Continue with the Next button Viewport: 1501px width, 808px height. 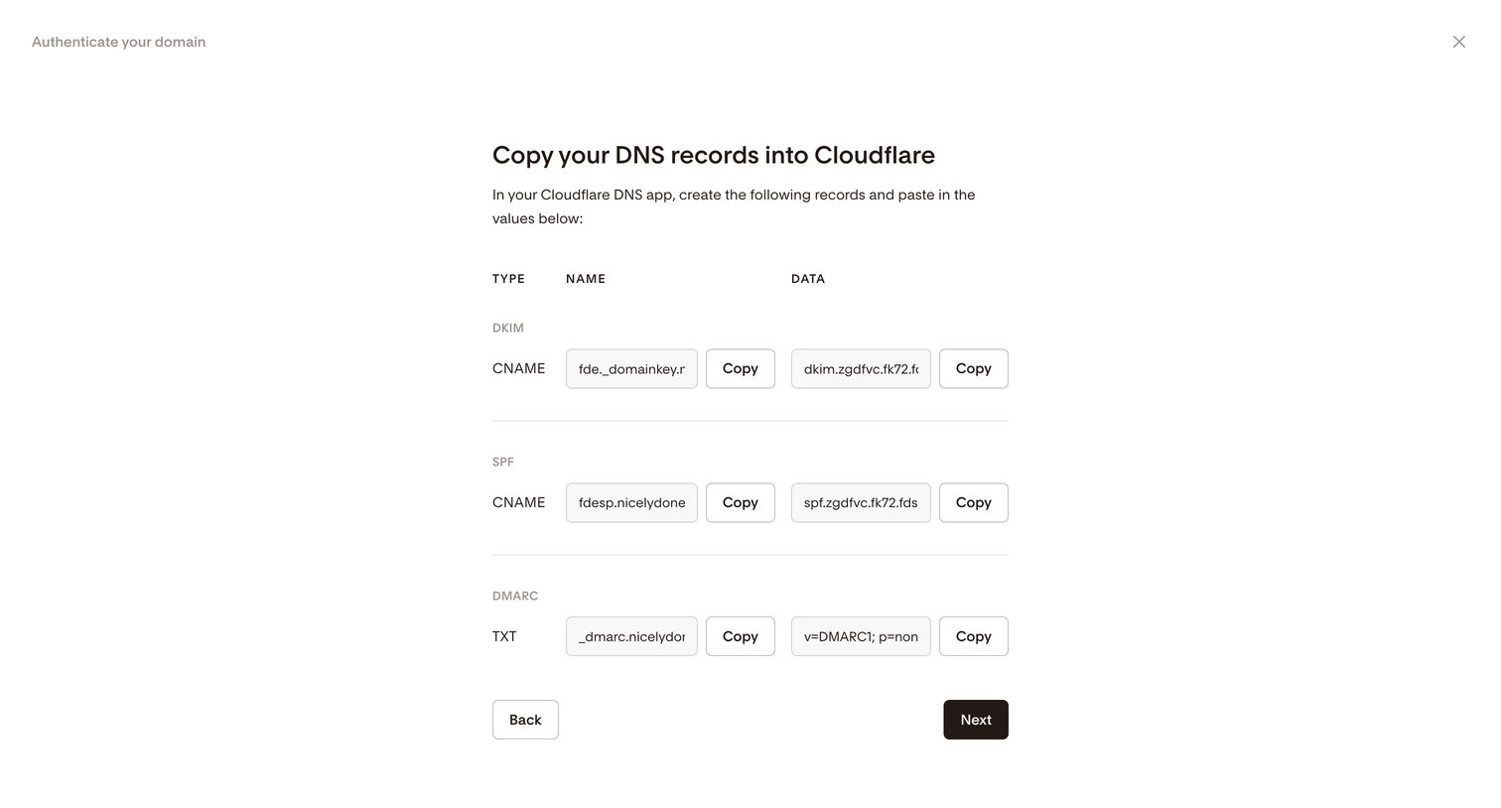point(975,720)
